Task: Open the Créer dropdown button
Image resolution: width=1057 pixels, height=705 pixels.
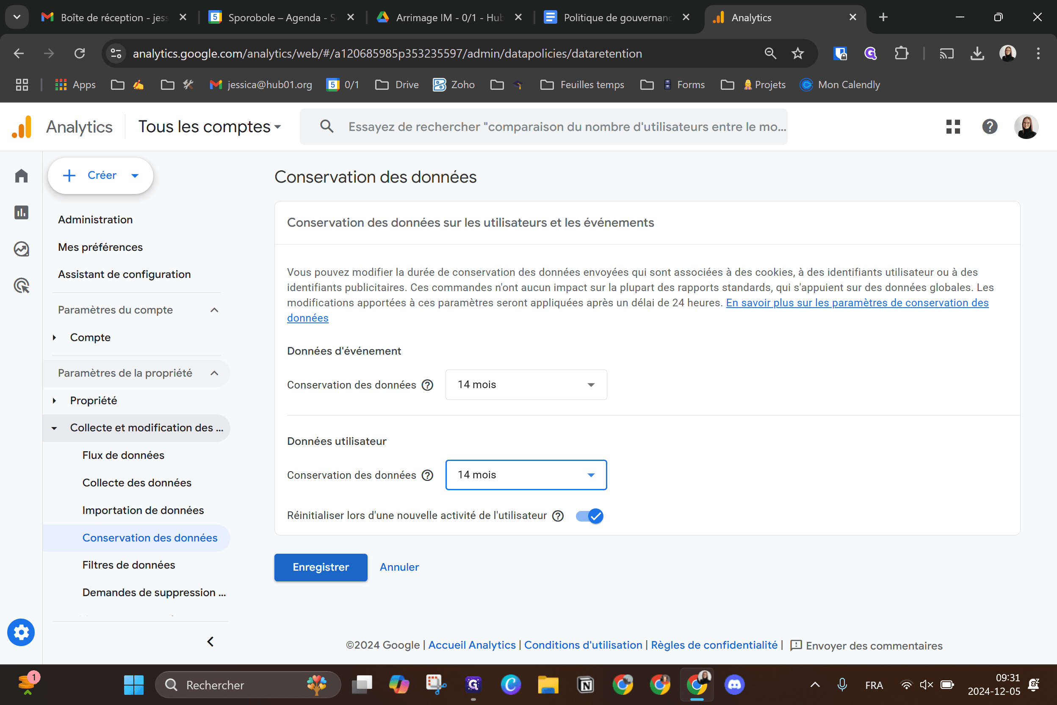Action: [x=100, y=175]
